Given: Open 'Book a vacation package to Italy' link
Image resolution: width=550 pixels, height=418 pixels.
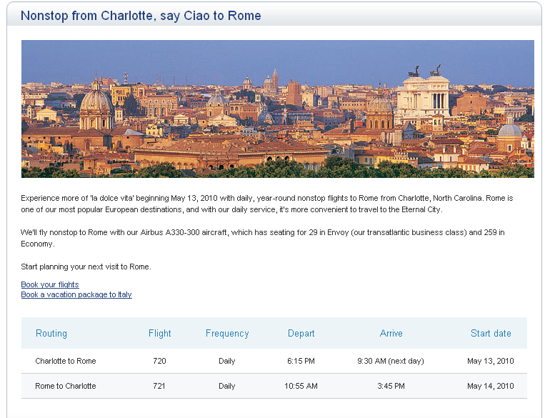Looking at the screenshot, I should [76, 294].
